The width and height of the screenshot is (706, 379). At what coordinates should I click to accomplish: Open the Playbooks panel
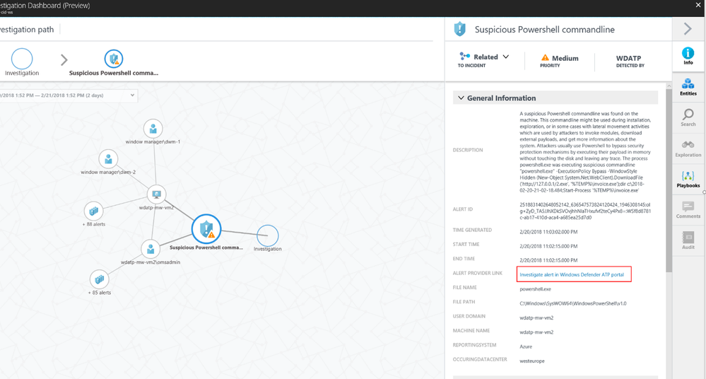click(x=688, y=179)
